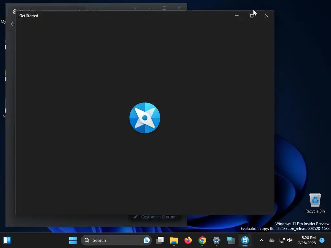331x248 pixels.
Task: Click the OneDrive tray icon
Action: (272, 240)
